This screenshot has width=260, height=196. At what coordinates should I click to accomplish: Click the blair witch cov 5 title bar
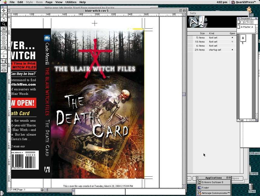click(97, 11)
